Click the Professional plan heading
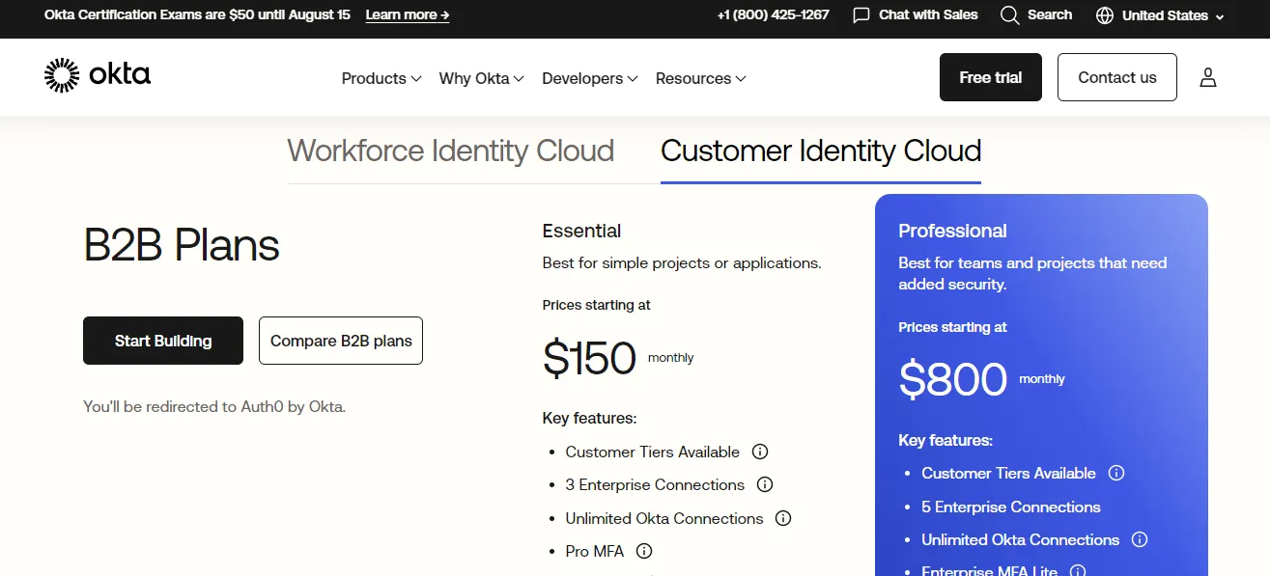Screen dimensions: 1270x576 (x=952, y=231)
